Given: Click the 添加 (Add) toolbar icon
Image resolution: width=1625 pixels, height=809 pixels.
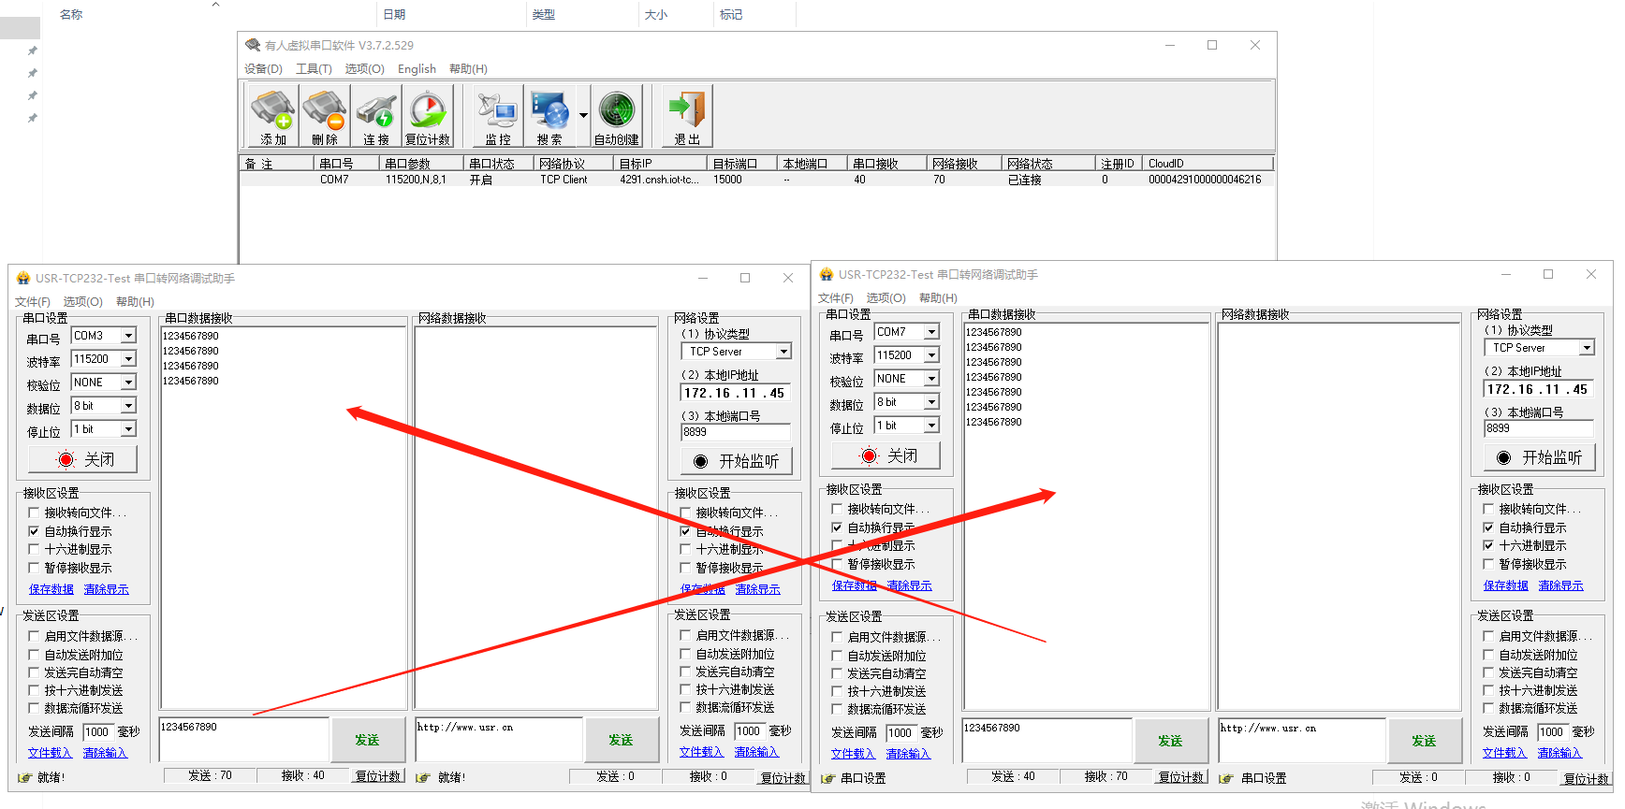Looking at the screenshot, I should coord(273,116).
